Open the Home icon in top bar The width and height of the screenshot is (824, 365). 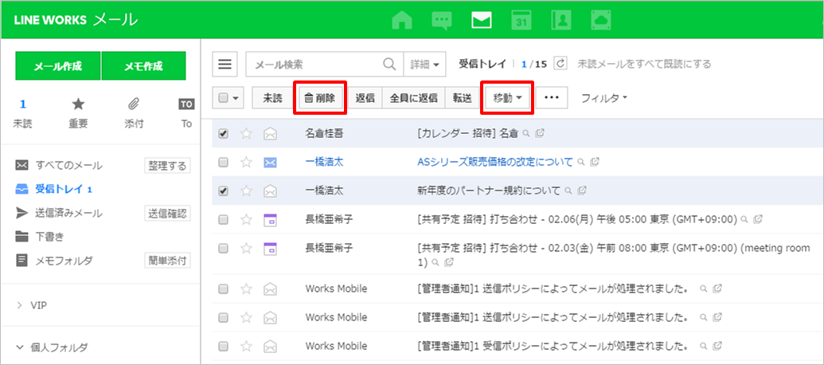pyautogui.click(x=403, y=20)
